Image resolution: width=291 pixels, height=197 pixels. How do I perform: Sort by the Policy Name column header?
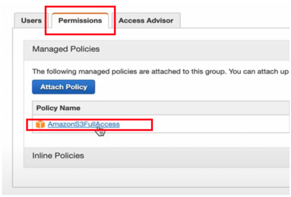(58, 108)
